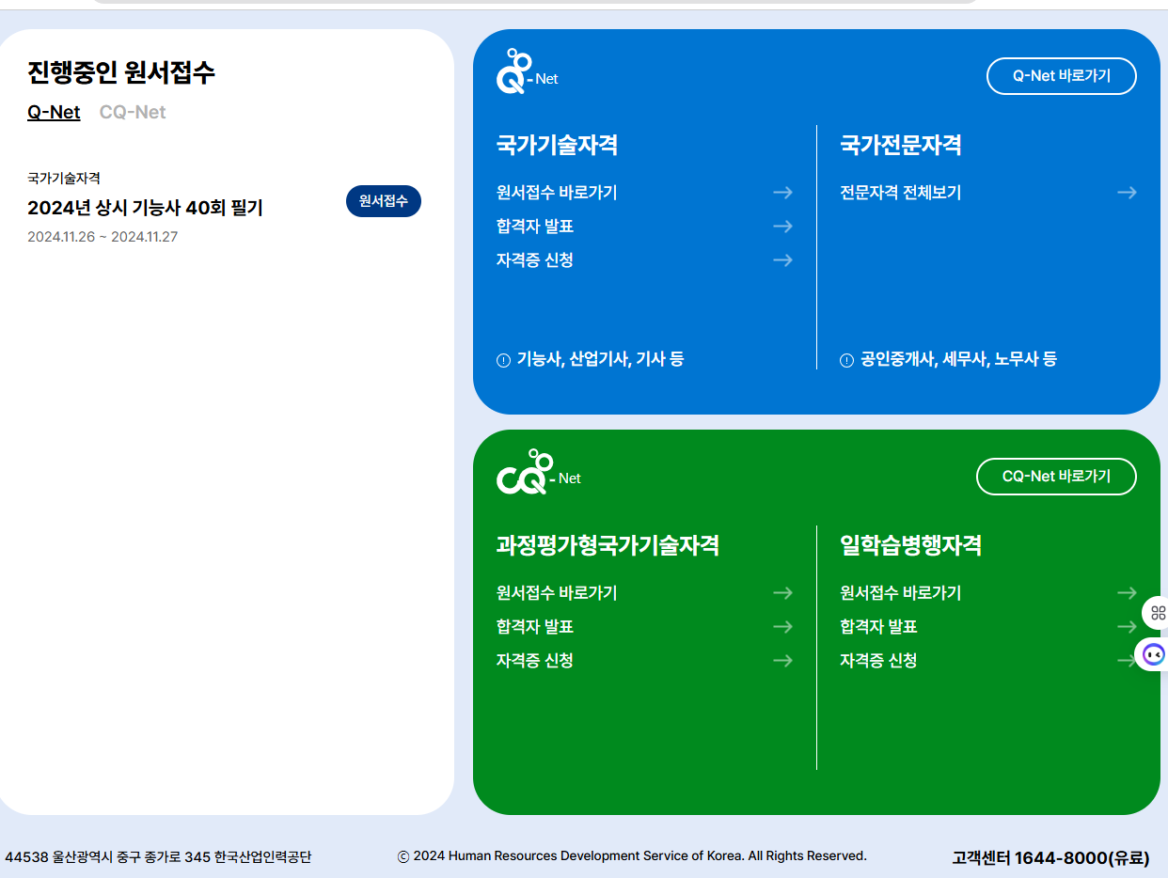The image size is (1168, 878).
Task: Click the CQ-Net logo in green panel
Action: click(x=538, y=472)
